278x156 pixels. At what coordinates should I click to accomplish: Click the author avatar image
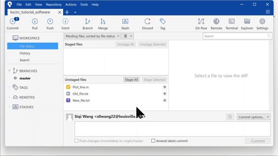[x=69, y=117]
